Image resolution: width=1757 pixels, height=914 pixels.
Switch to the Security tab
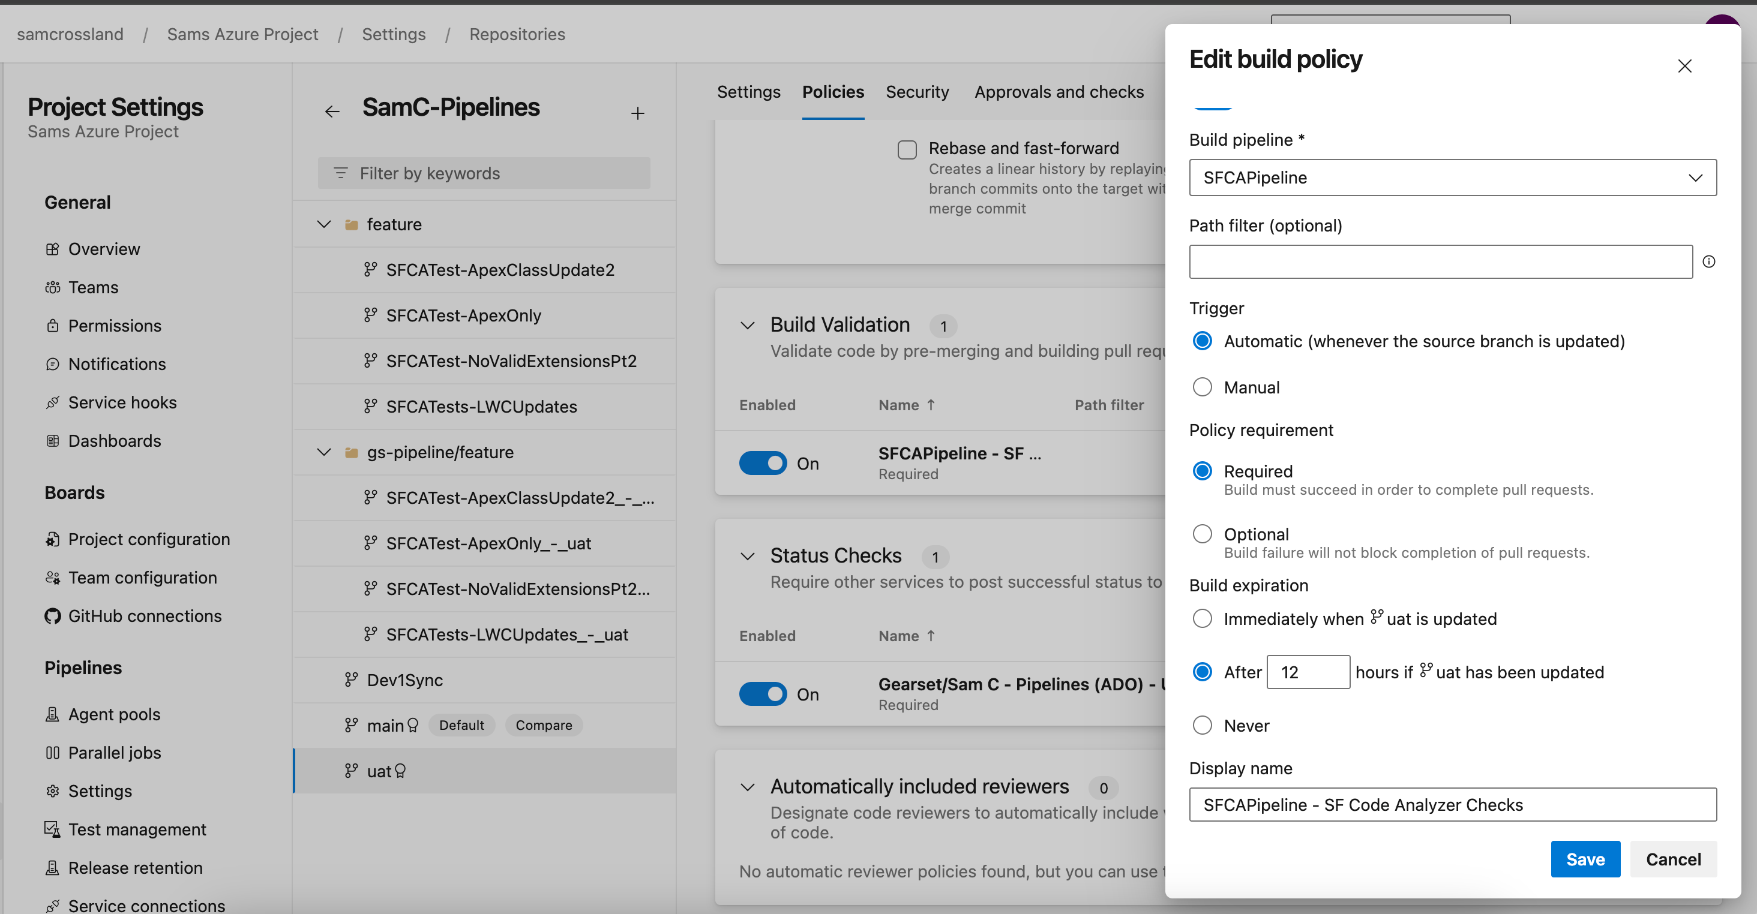tap(917, 91)
